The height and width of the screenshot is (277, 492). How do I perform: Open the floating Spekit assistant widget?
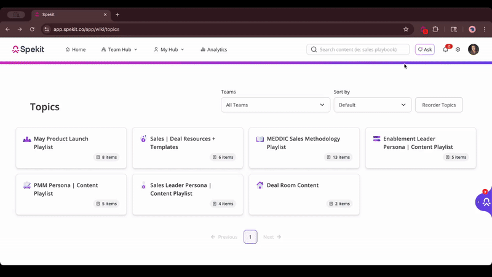coord(485,202)
